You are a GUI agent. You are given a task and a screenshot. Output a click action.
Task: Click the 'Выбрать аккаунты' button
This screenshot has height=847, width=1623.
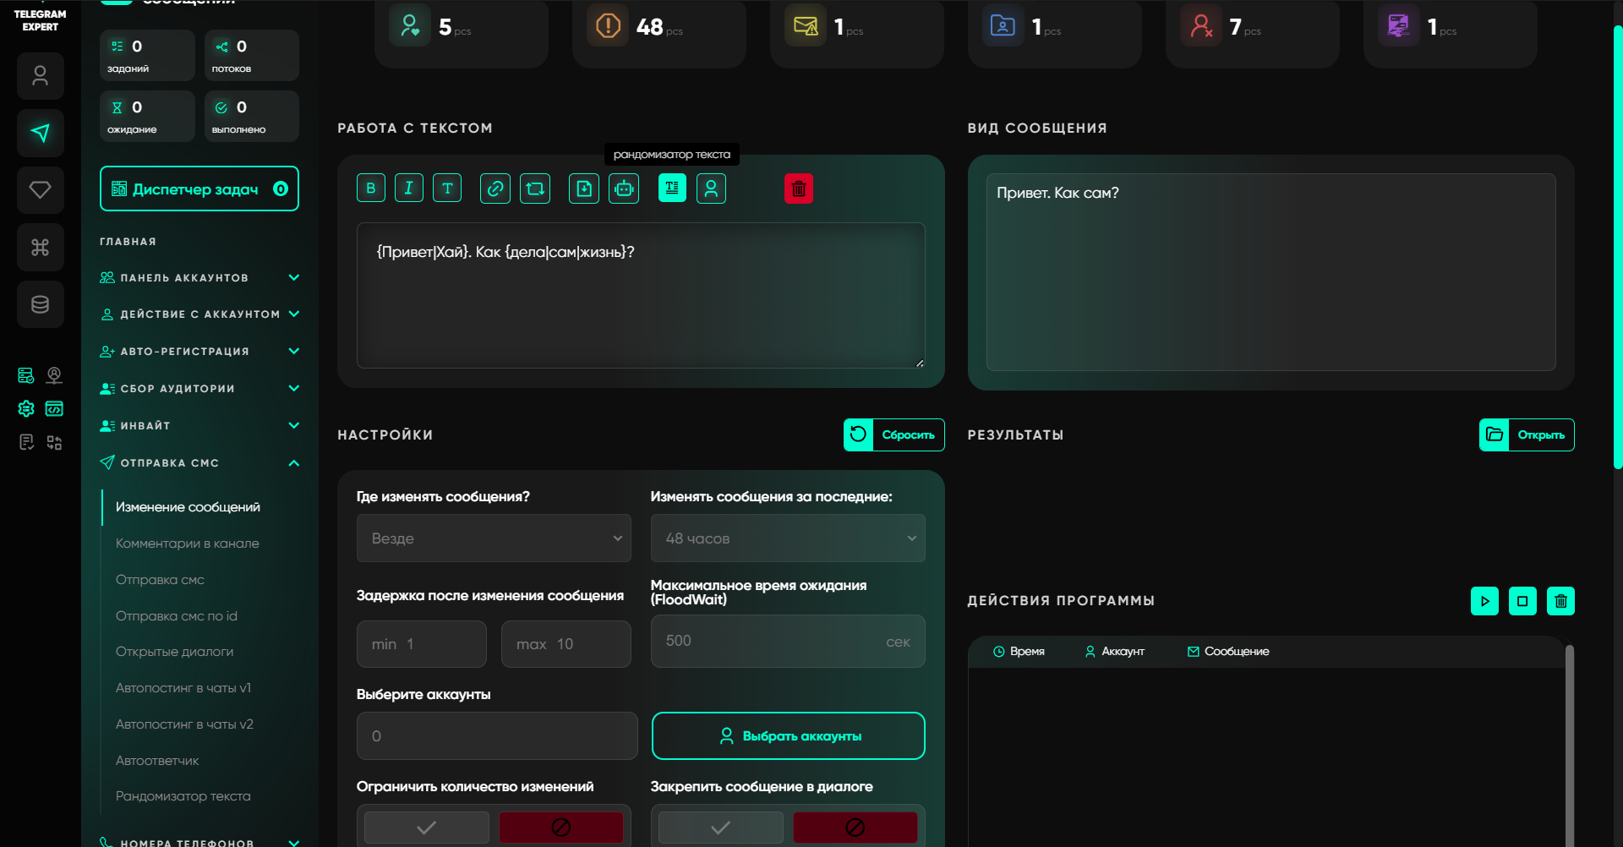pyautogui.click(x=788, y=736)
